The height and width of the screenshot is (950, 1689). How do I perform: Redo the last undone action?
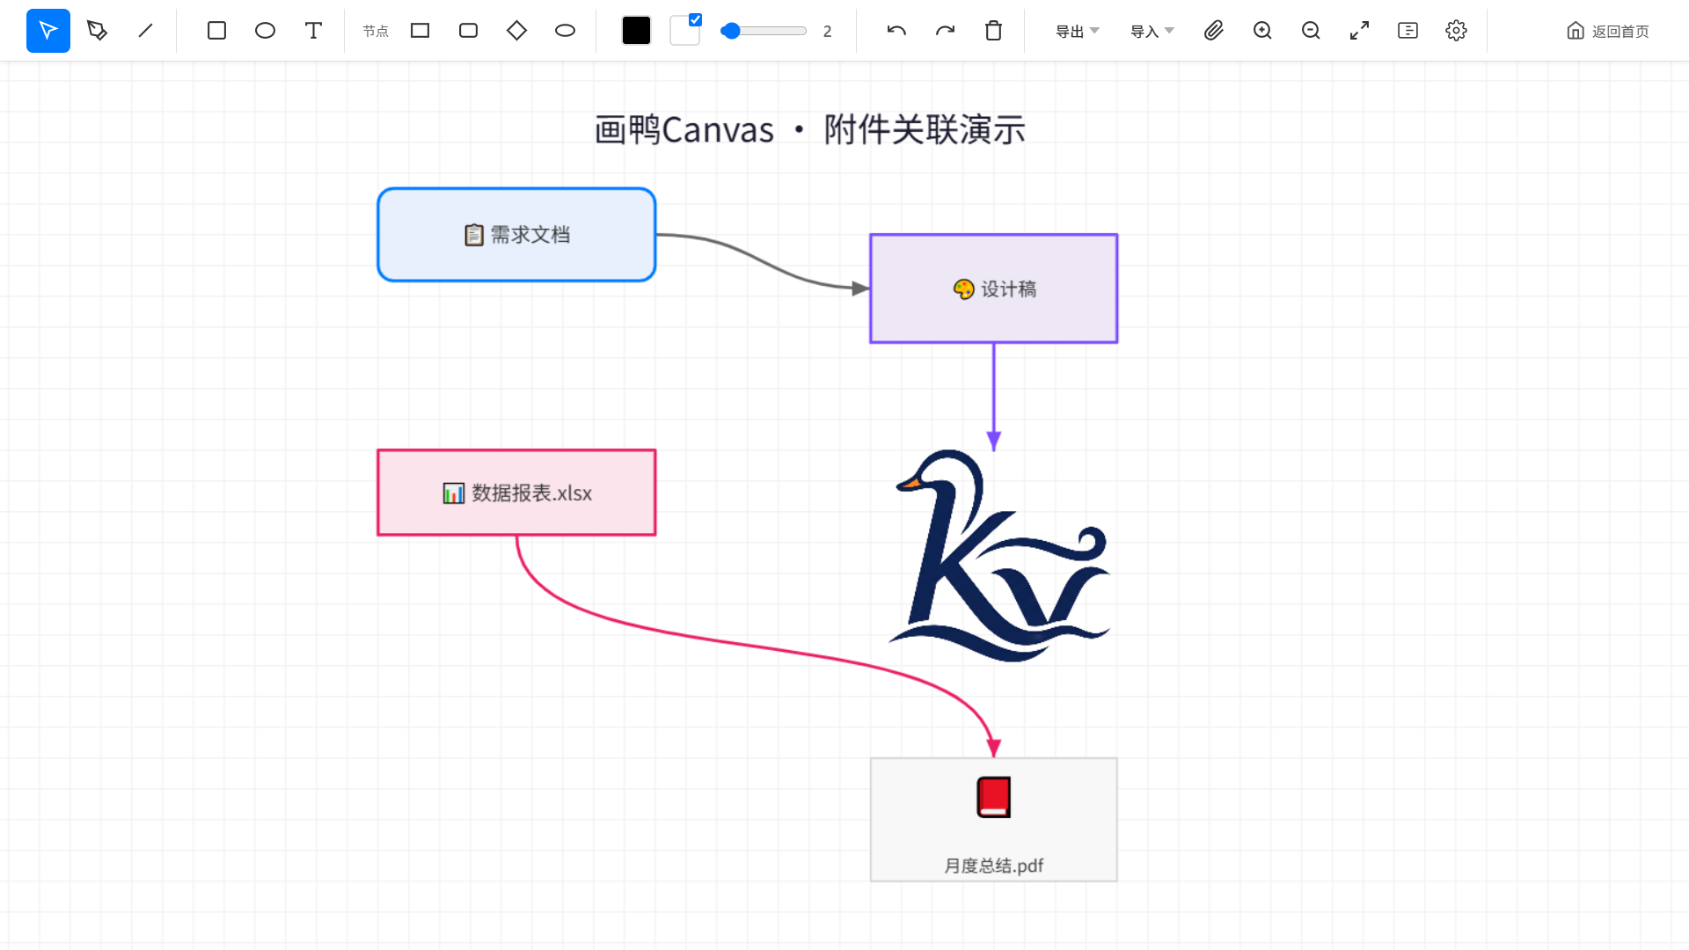[x=945, y=31]
